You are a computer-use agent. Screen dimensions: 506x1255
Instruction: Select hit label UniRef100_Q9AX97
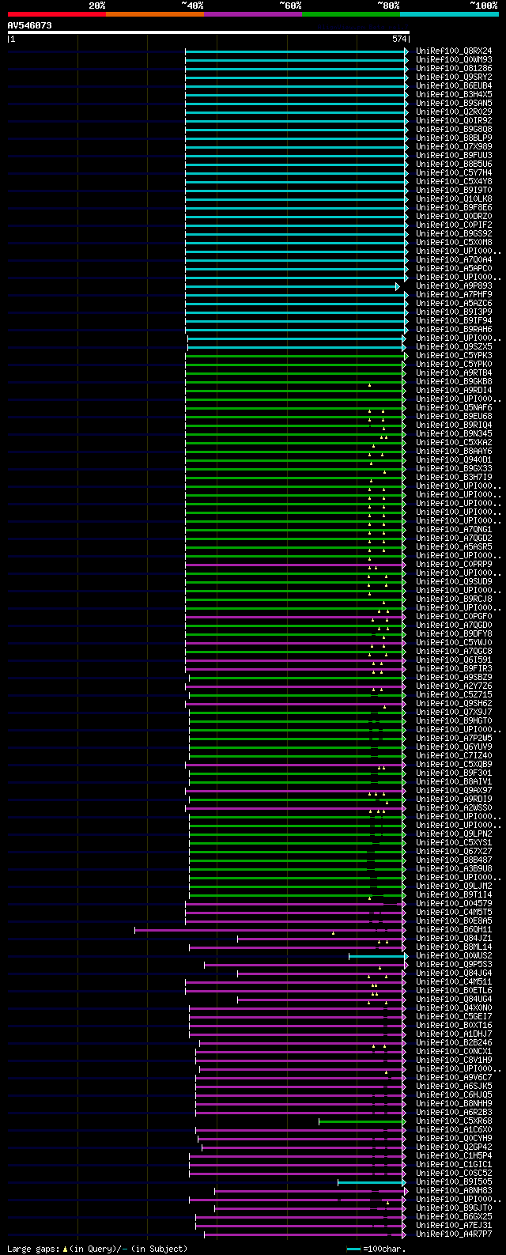pos(455,790)
